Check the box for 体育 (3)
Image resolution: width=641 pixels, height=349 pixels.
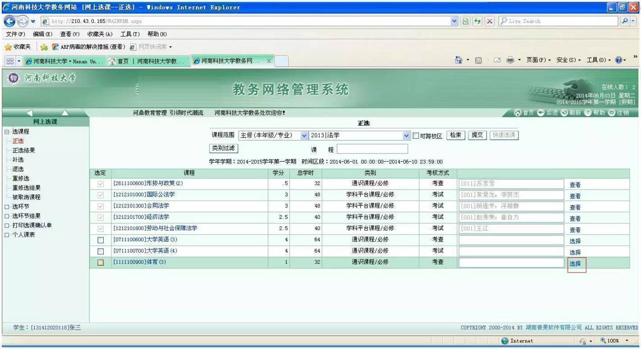(101, 262)
